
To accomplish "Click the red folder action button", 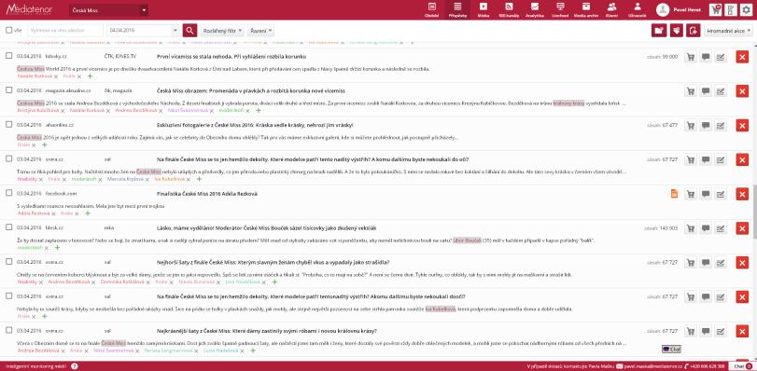I will (658, 31).
